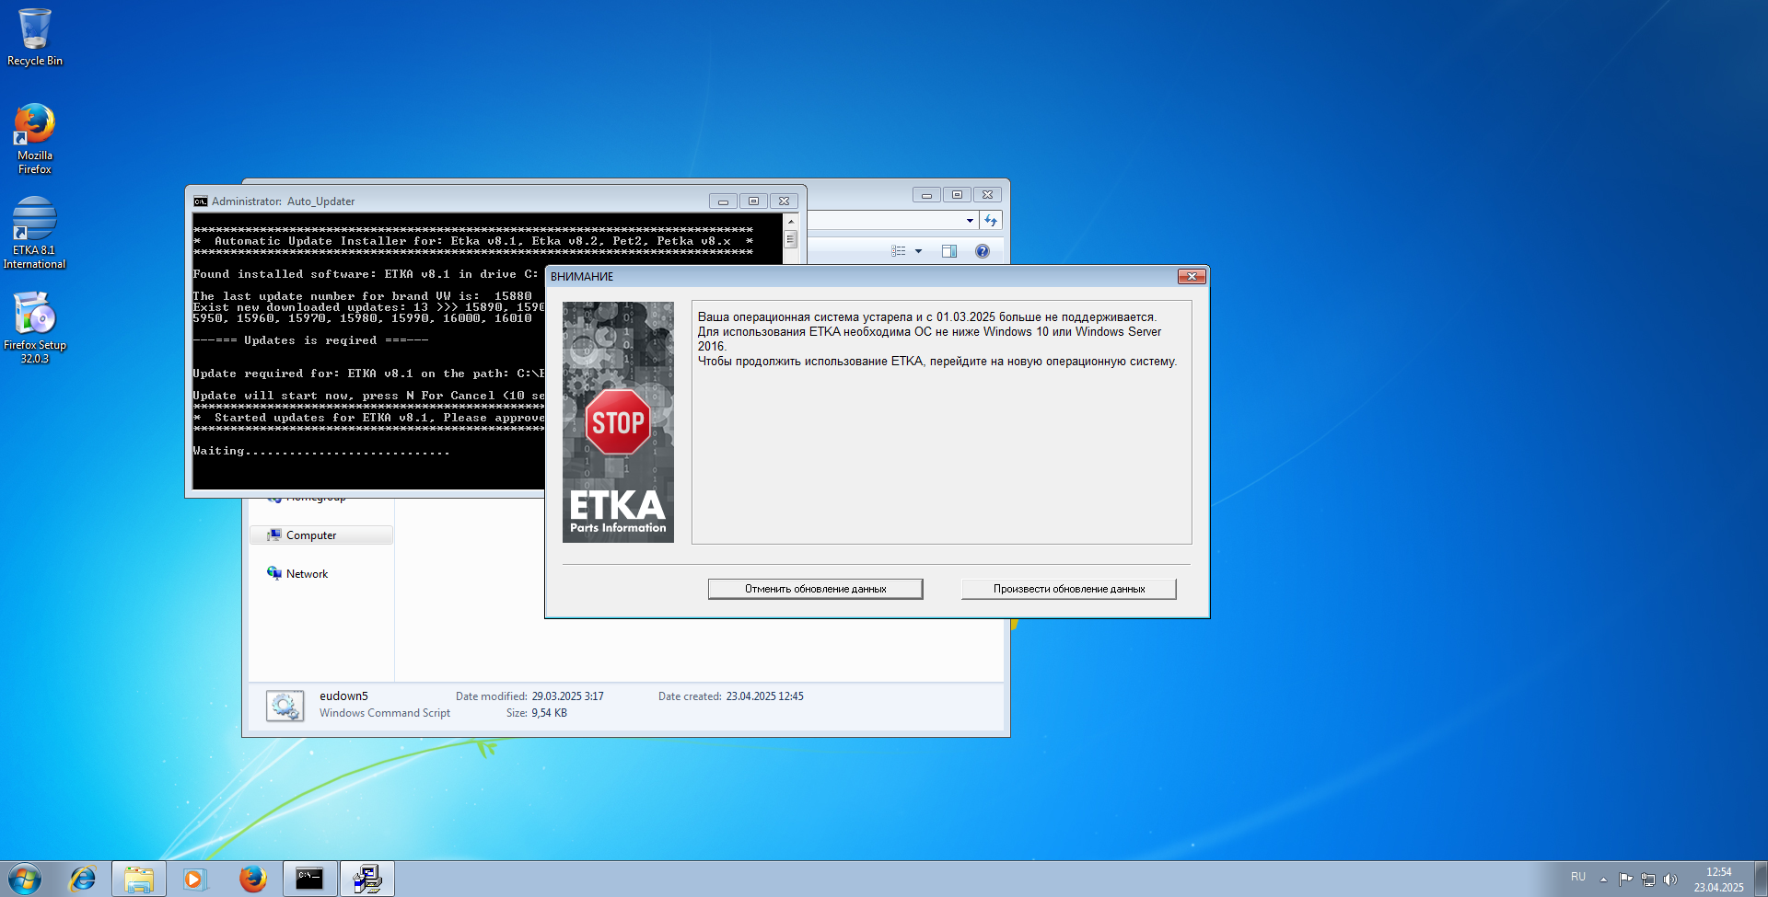Screen dimensions: 1768x897
Task: Switch to the ETKA updater taskbar button
Action: point(367,879)
